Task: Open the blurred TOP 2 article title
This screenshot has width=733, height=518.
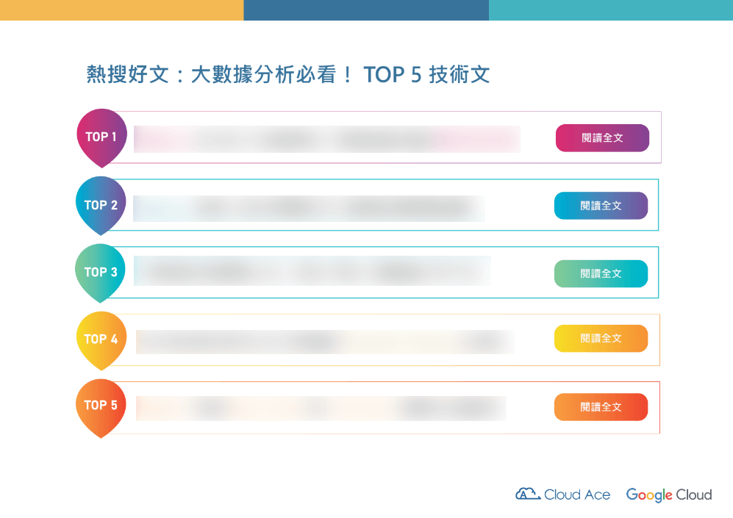Action: 309,208
